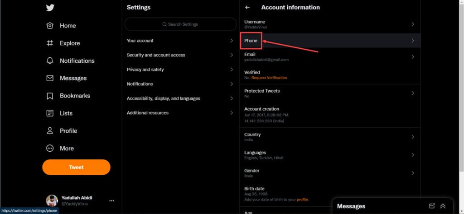Open Country row chevron
Viewport: 464px width, 214px height.
(413, 137)
